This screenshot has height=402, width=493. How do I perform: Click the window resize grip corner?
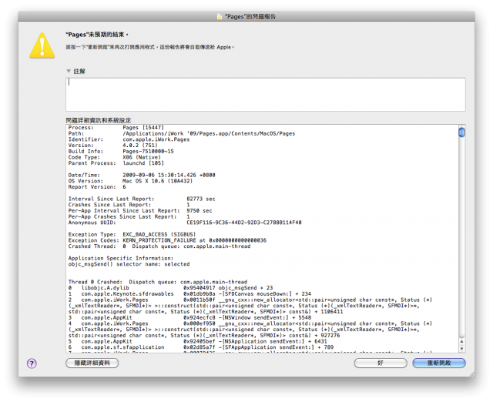coord(471,374)
